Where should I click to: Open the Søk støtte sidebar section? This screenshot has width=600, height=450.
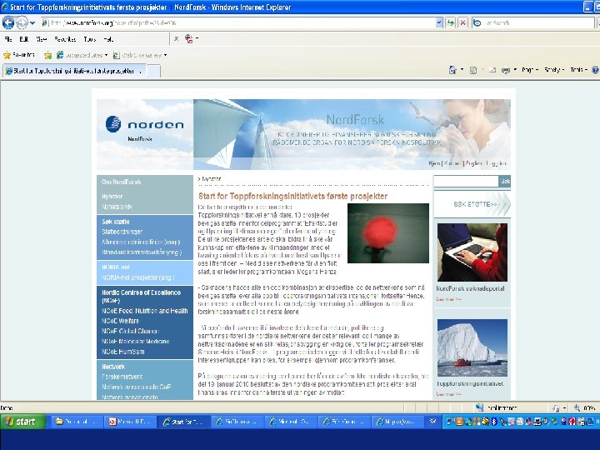(x=116, y=222)
